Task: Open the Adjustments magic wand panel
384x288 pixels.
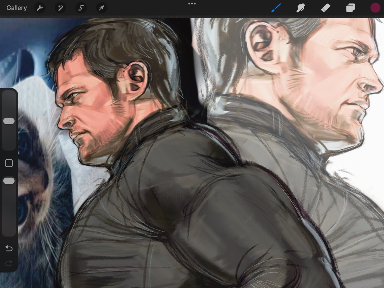Action: point(60,8)
